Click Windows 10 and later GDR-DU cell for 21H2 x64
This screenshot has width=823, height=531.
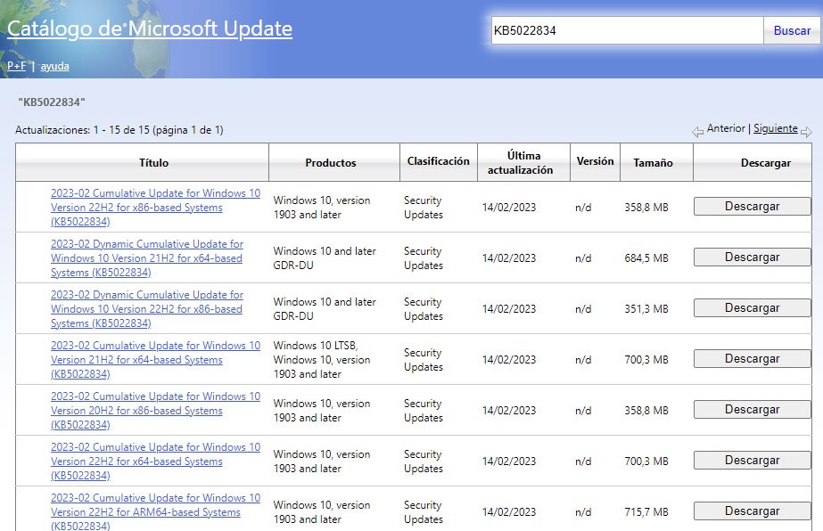(x=325, y=258)
